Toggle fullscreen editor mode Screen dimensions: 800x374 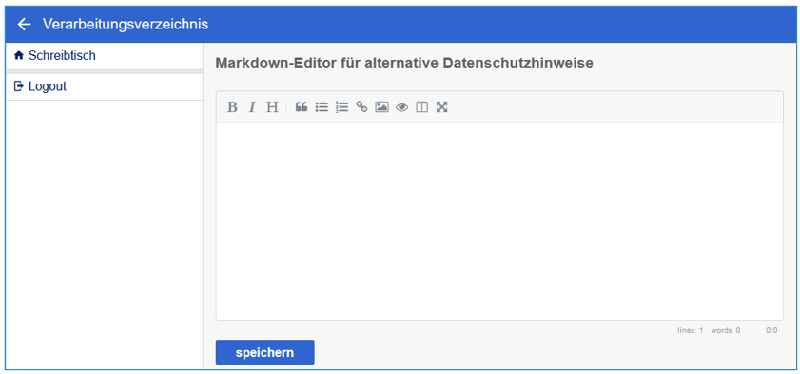[441, 107]
